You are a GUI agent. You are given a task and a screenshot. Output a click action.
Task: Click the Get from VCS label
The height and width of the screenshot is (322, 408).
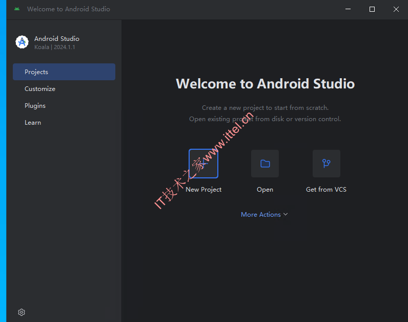[x=326, y=190]
